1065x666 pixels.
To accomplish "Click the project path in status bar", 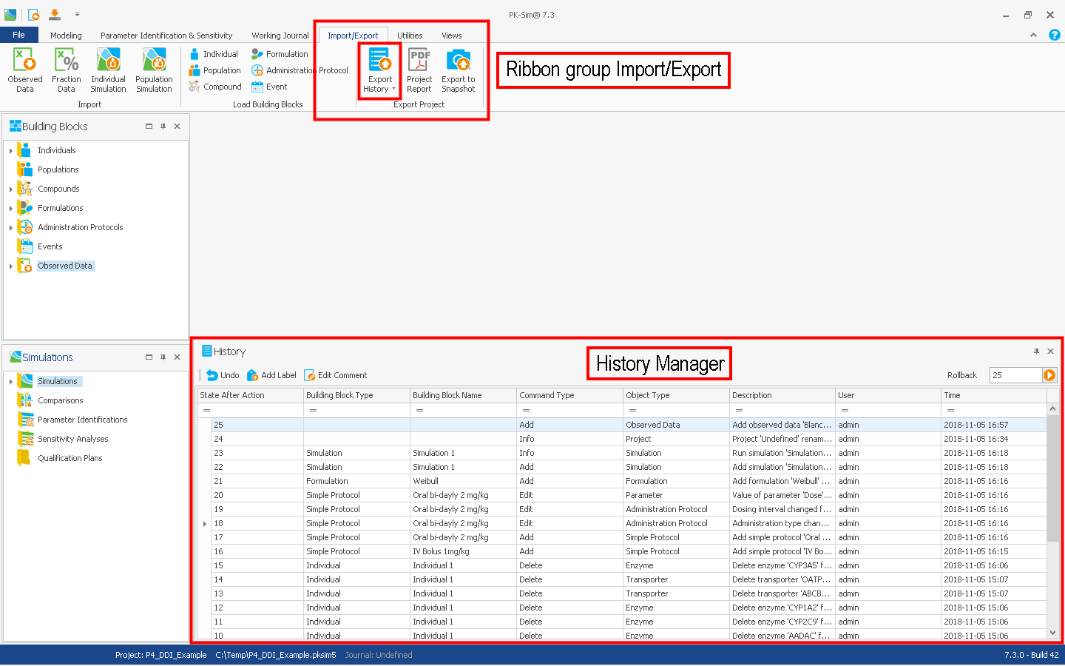I will pyautogui.click(x=276, y=655).
